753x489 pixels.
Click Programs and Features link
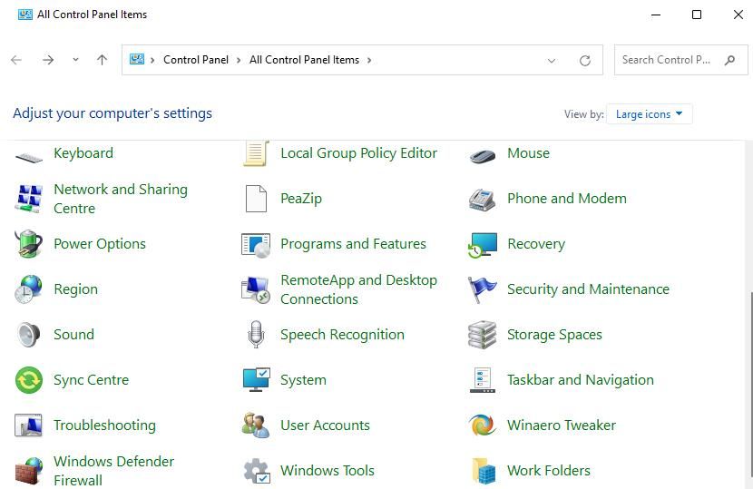coord(353,244)
